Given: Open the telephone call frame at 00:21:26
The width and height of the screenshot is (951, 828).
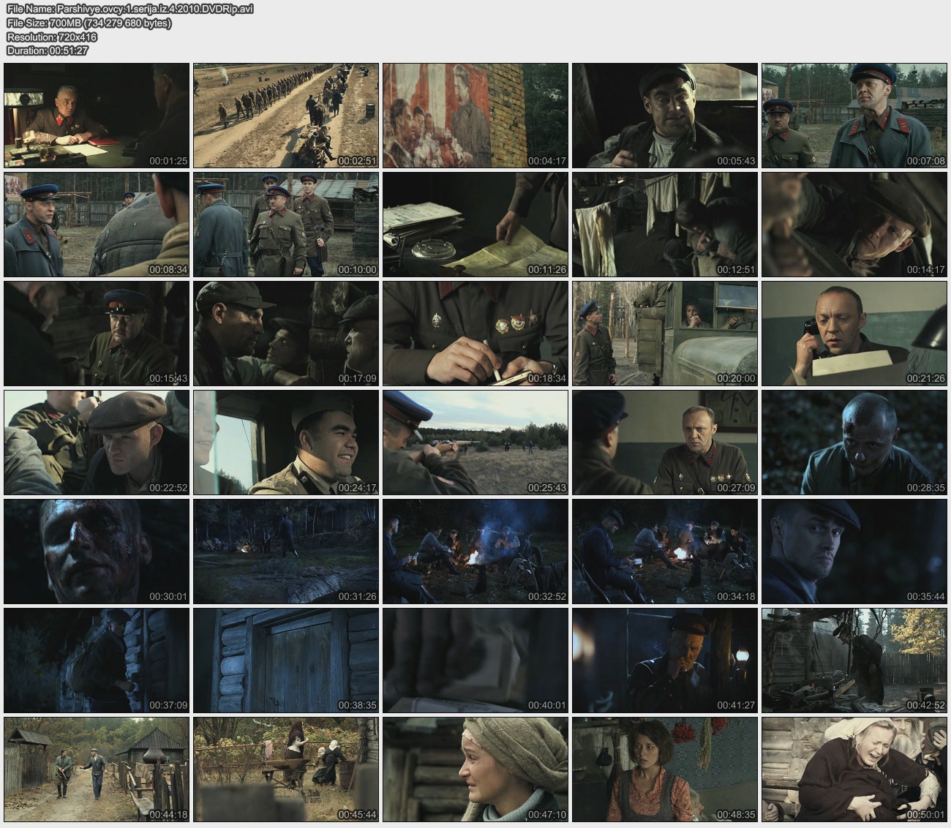Looking at the screenshot, I should (x=854, y=334).
